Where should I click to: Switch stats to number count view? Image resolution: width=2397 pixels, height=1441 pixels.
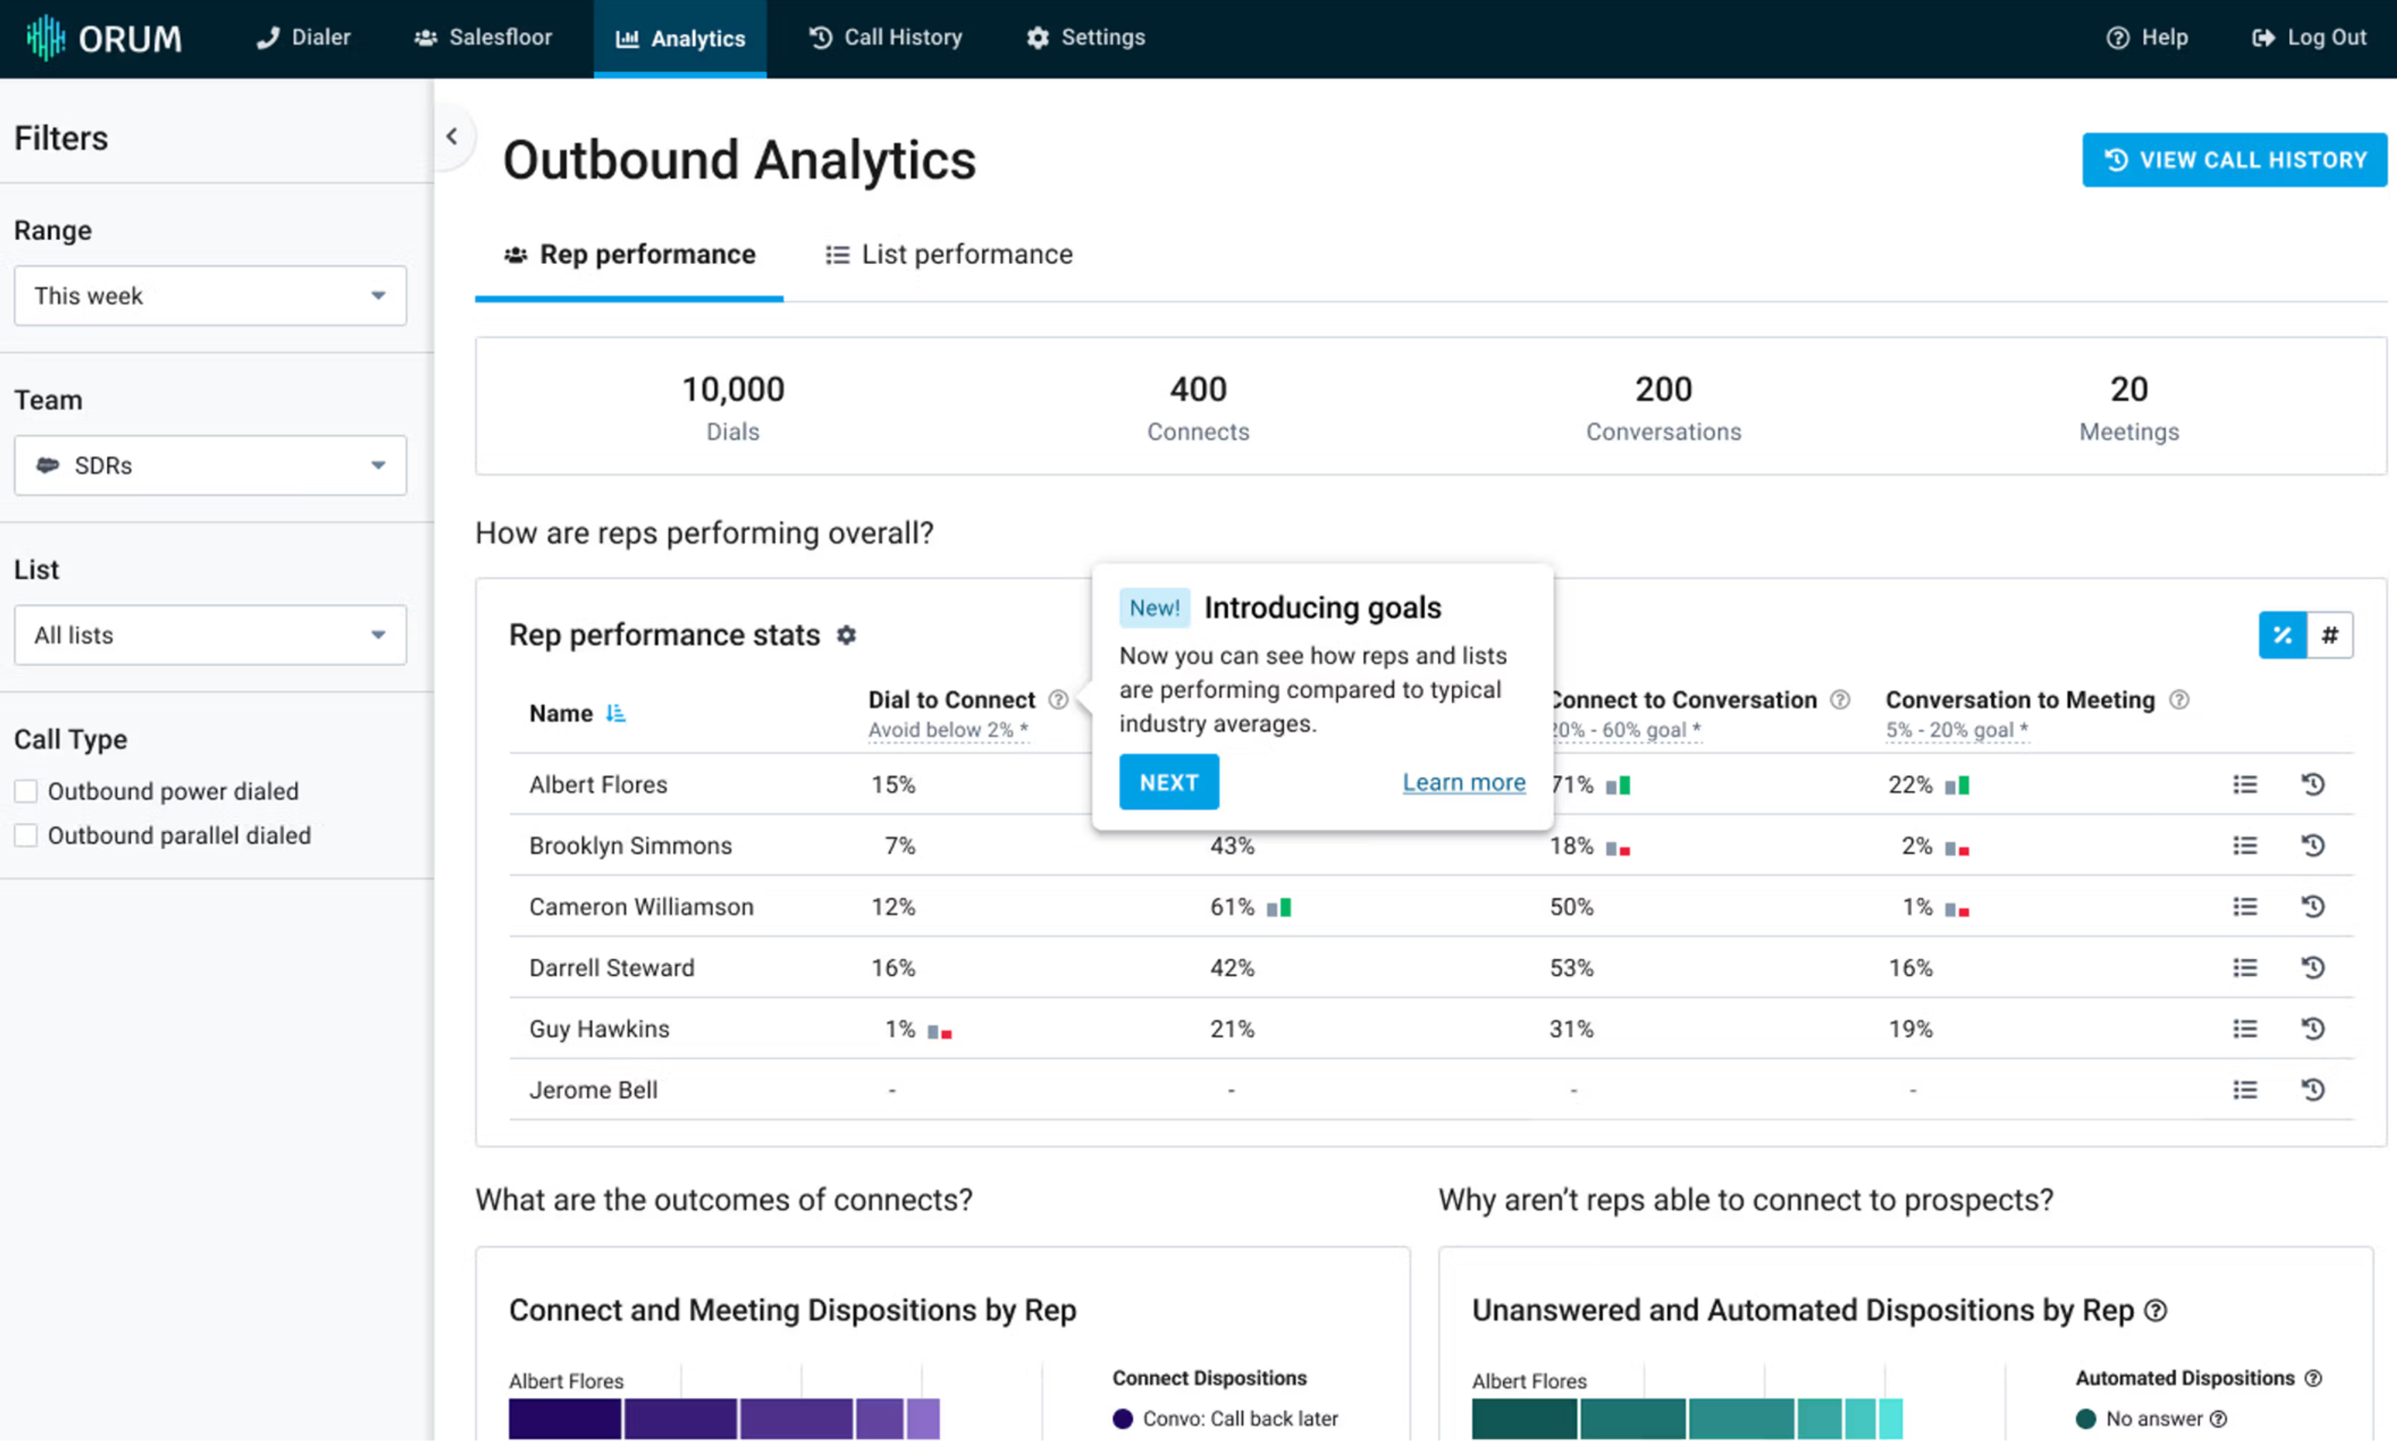tap(2329, 635)
